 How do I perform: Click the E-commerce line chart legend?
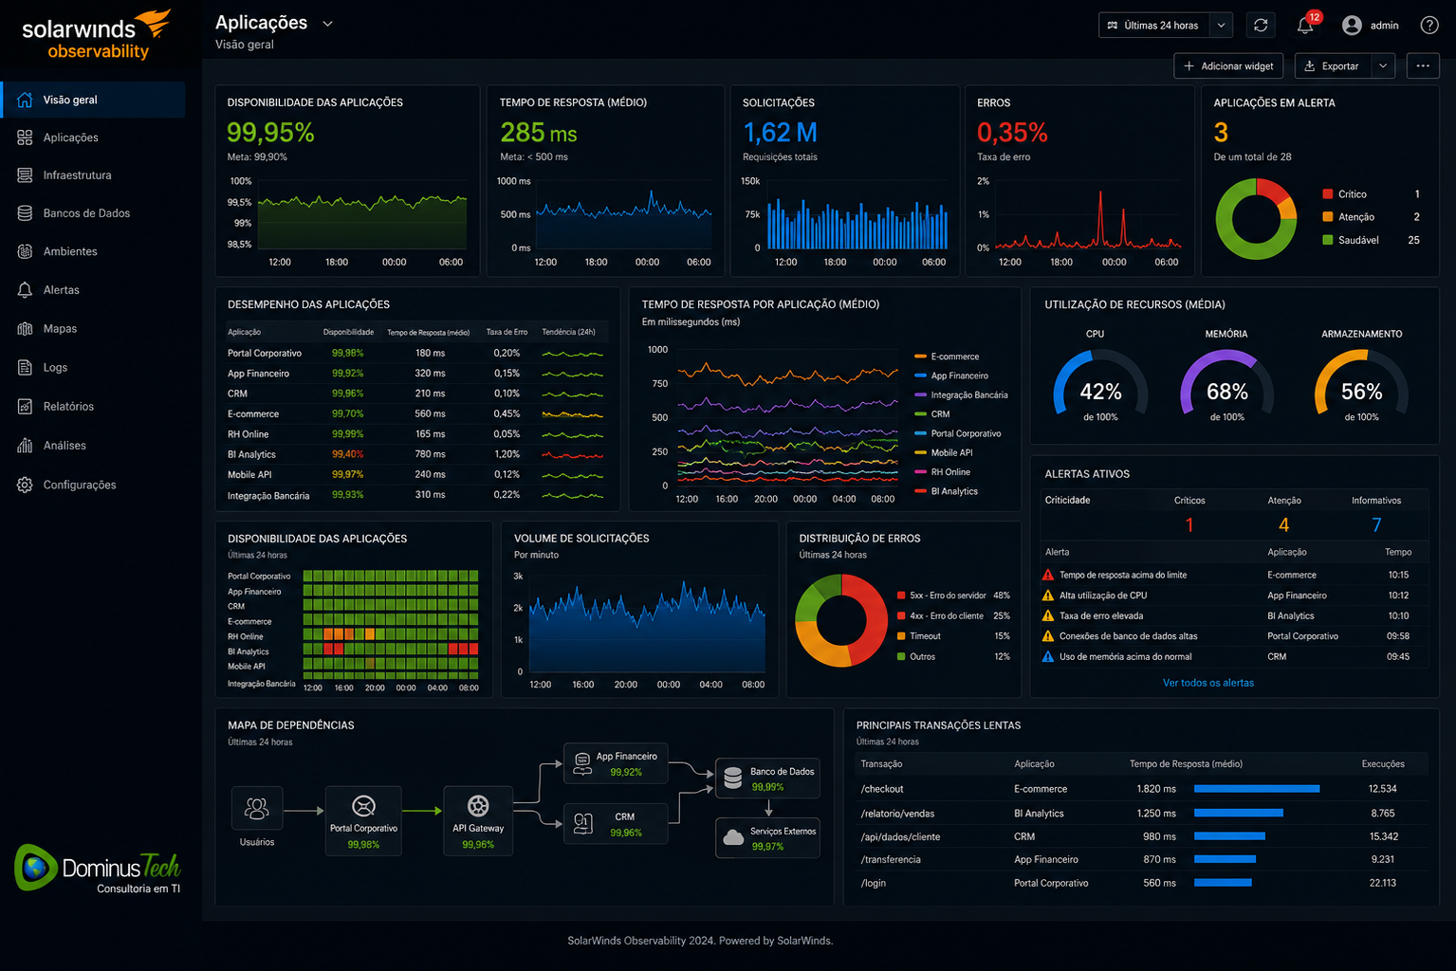pyautogui.click(x=947, y=357)
